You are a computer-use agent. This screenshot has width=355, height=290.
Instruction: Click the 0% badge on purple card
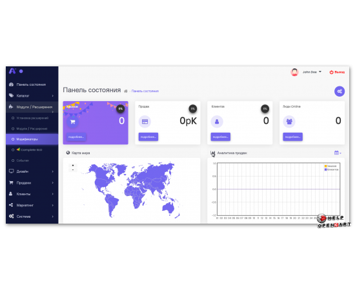121,109
